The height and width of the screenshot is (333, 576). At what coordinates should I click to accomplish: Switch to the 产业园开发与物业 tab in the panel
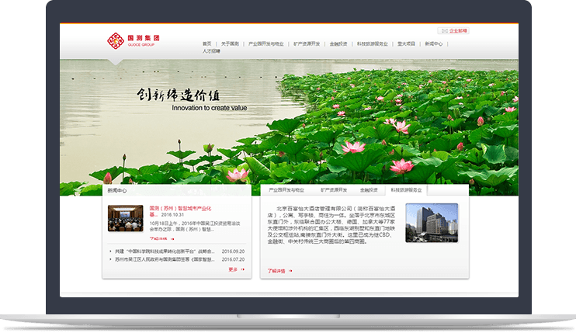[x=286, y=190]
